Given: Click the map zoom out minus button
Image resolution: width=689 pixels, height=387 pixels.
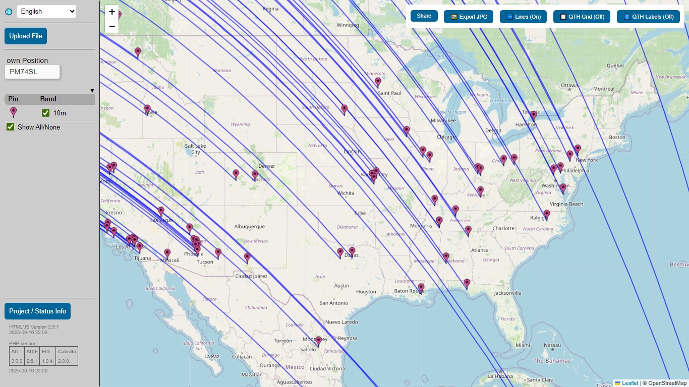Looking at the screenshot, I should 111,26.
